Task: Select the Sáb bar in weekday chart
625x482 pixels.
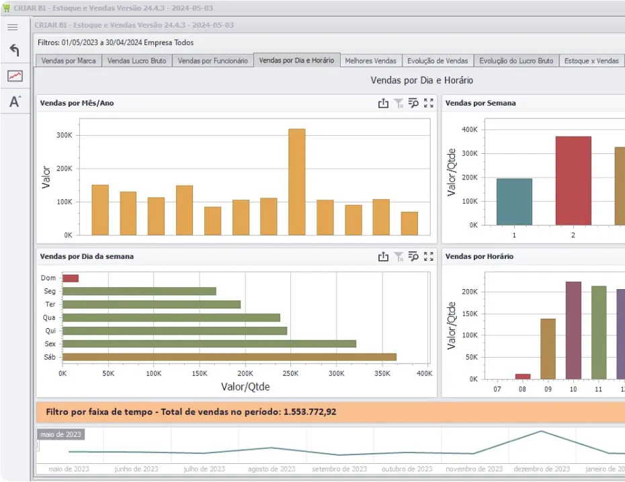Action: tap(230, 357)
